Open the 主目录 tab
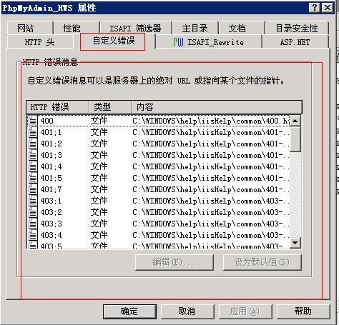 195,28
